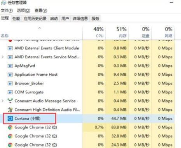Click the 83.8 MB memory value
The height and width of the screenshot is (148, 181).
click(x=119, y=127)
